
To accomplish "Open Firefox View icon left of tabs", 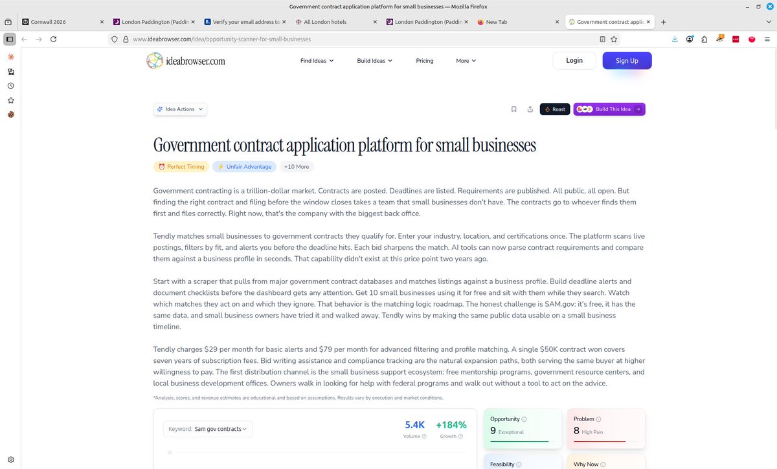I will 8,21.
